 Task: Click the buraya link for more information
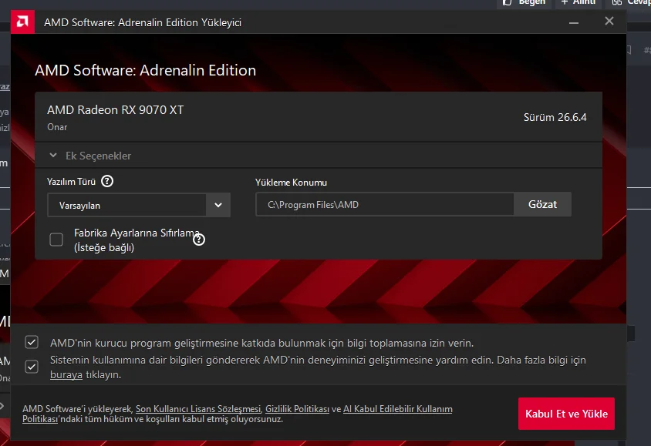[x=66, y=374]
